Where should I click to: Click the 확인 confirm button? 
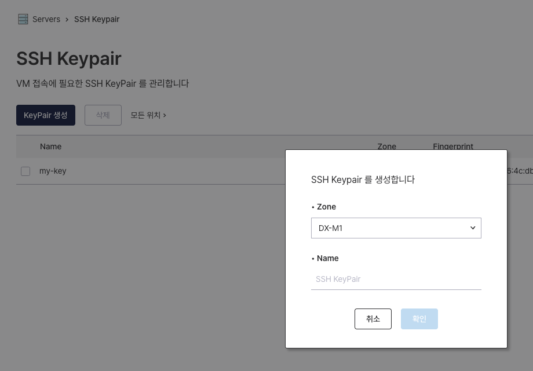pyautogui.click(x=419, y=318)
